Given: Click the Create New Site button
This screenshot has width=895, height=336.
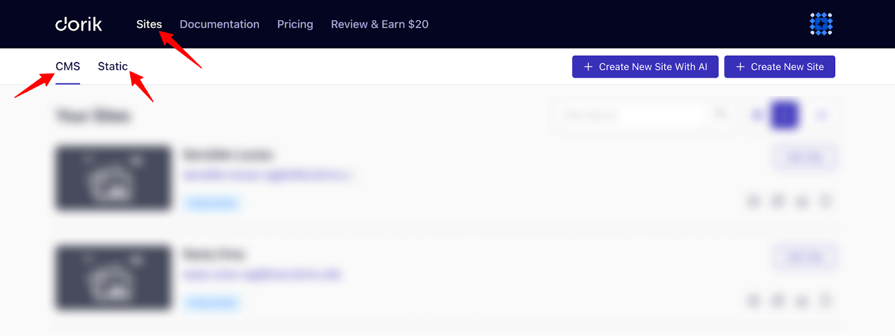Looking at the screenshot, I should click(x=779, y=66).
